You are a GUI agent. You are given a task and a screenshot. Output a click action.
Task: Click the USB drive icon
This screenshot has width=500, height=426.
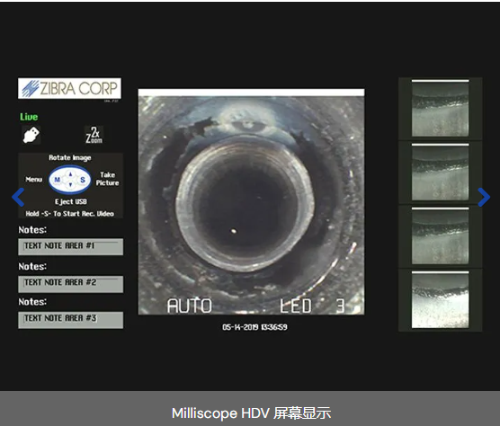coord(31,135)
